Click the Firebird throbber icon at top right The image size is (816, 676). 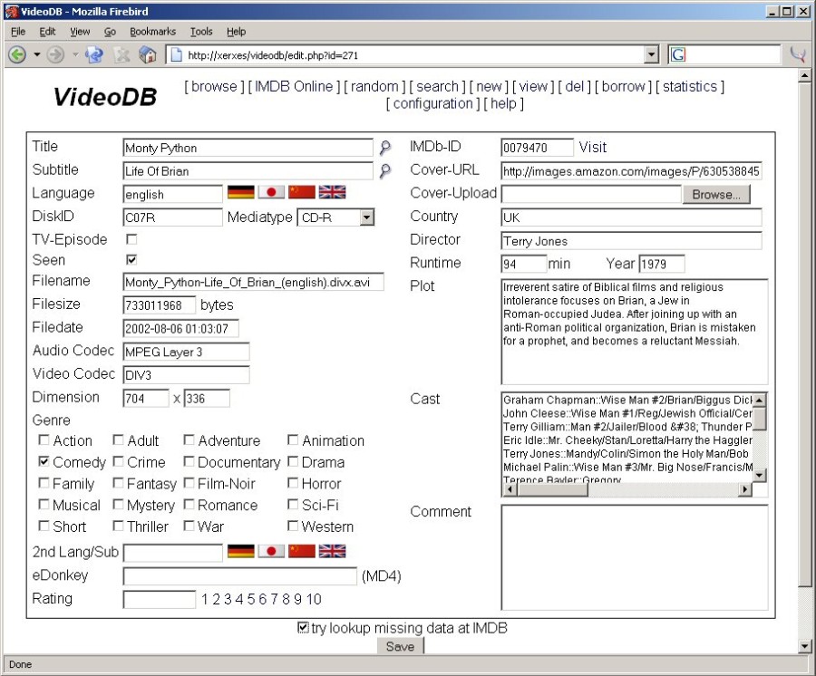coord(798,54)
